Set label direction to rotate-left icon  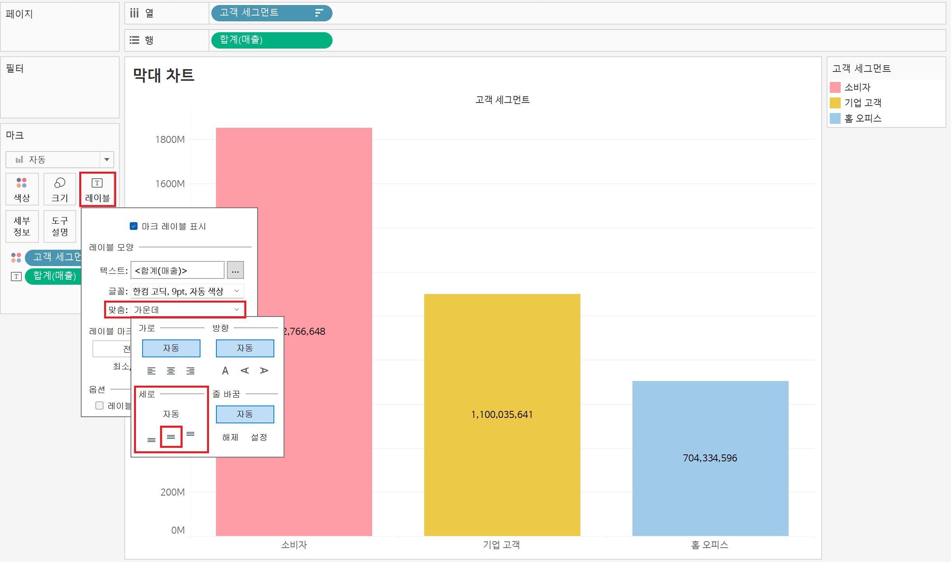pos(245,371)
